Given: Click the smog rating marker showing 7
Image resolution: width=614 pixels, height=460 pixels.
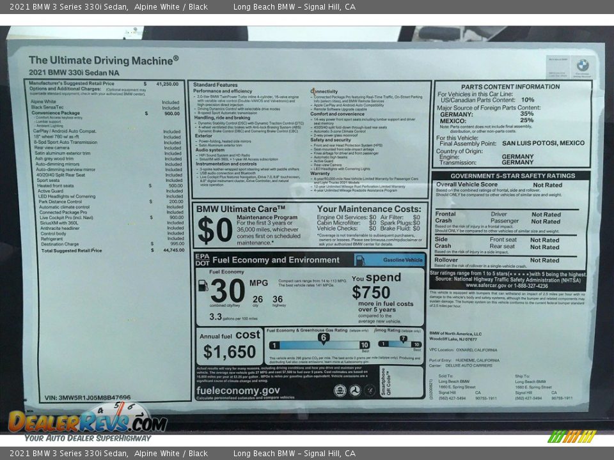Looking at the screenshot, I should (x=403, y=339).
